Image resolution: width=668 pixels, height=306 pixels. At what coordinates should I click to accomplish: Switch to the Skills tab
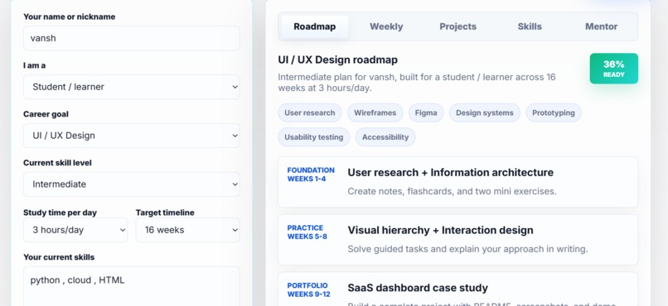pos(530,26)
